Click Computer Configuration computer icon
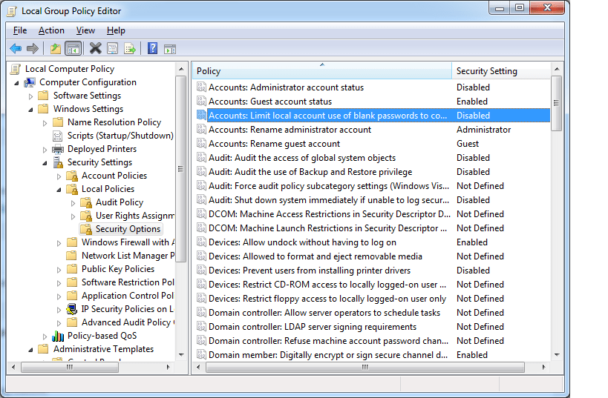 click(x=30, y=82)
